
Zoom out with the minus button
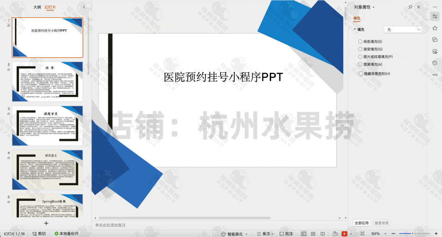point(393,234)
